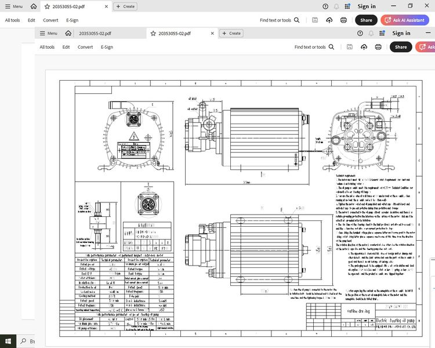Viewport: 435px width, 348px height.
Task: Open the Windows Start menu
Action: (x=8, y=340)
